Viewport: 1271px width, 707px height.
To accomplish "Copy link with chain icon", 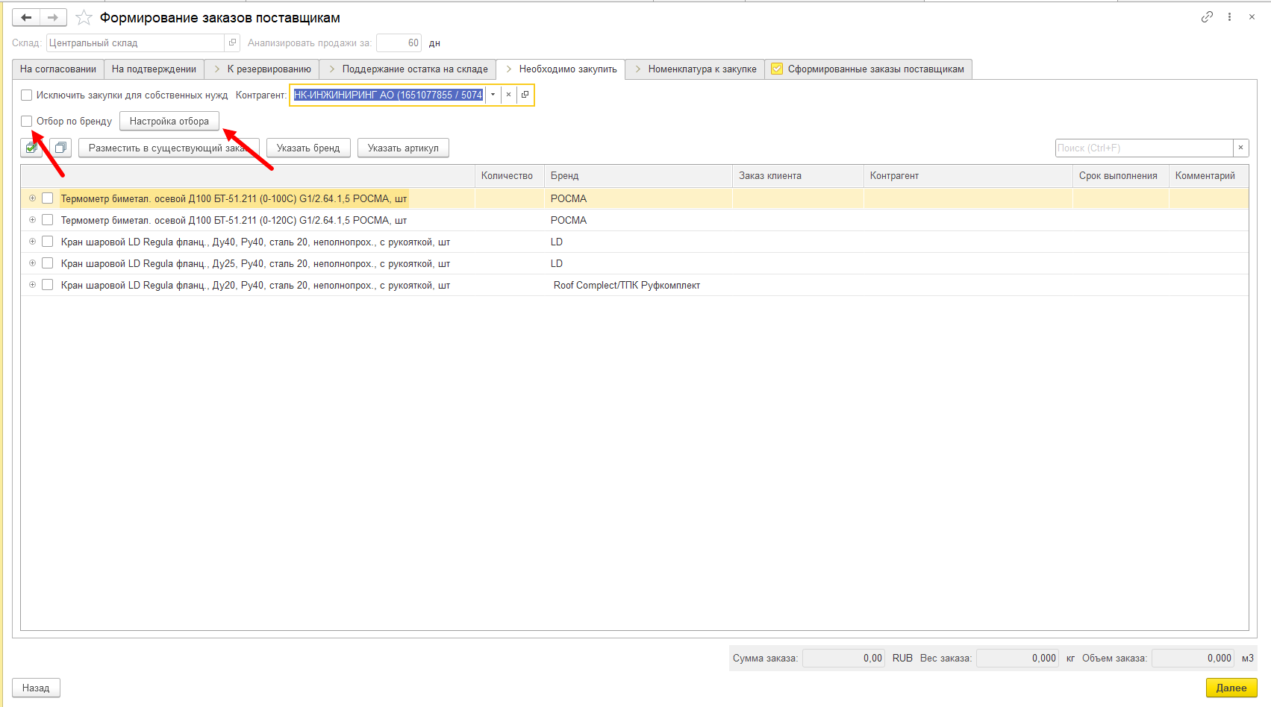I will point(1207,17).
